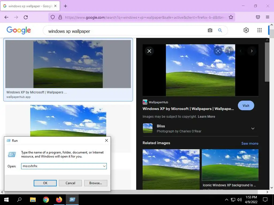Open the three-dot menu on preview image
The width and height of the screenshot is (274, 205).
(229, 51)
